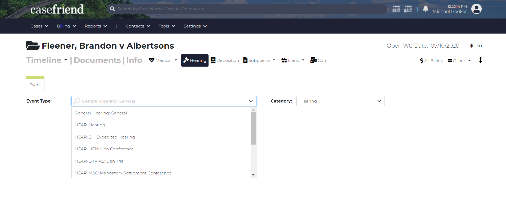The height and width of the screenshot is (222, 506).
Task: Open the case Info section
Action: pyautogui.click(x=134, y=60)
